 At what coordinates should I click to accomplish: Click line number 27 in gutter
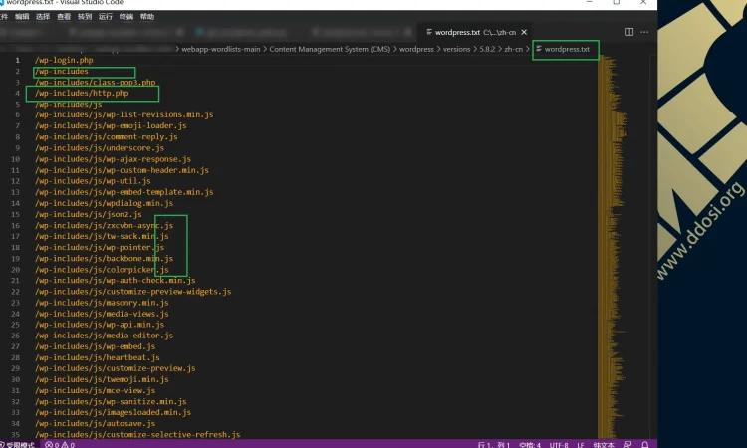point(15,346)
